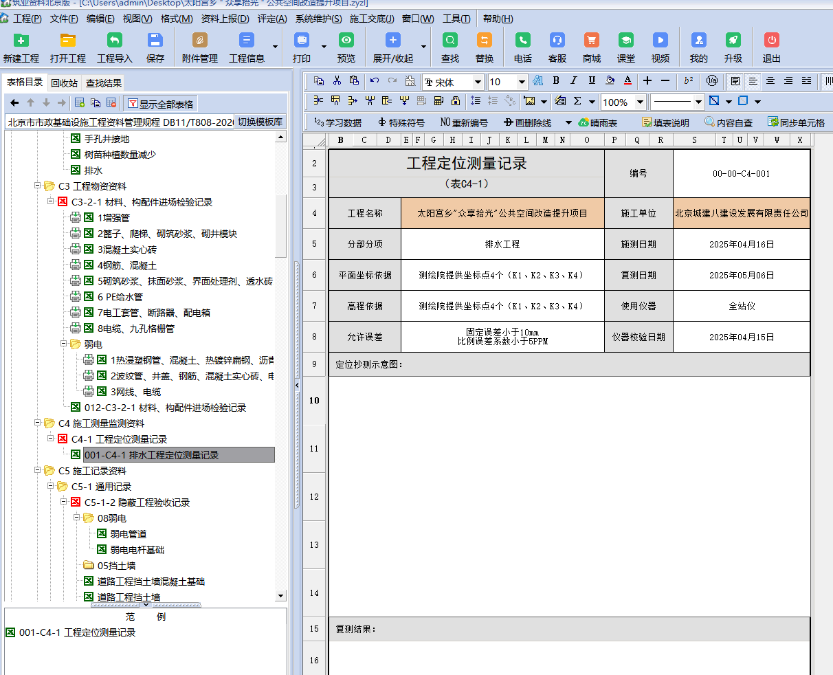This screenshot has height=675, width=833.
Task: Click the delete table icon in tree toolbar
Action: pyautogui.click(x=111, y=103)
